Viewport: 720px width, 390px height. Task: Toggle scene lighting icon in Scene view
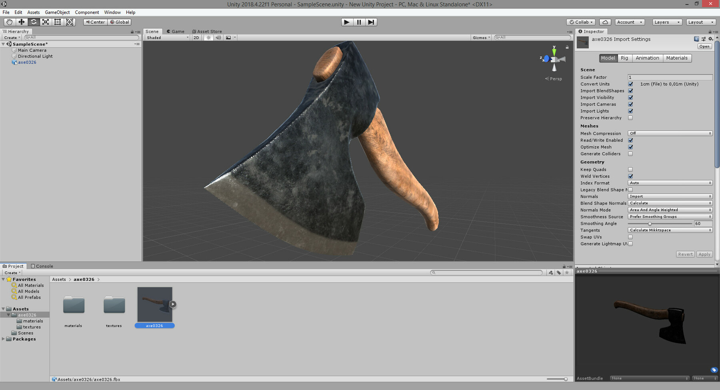point(209,37)
